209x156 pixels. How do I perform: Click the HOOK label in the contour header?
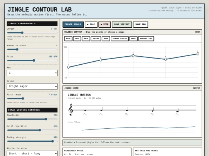point(198,32)
